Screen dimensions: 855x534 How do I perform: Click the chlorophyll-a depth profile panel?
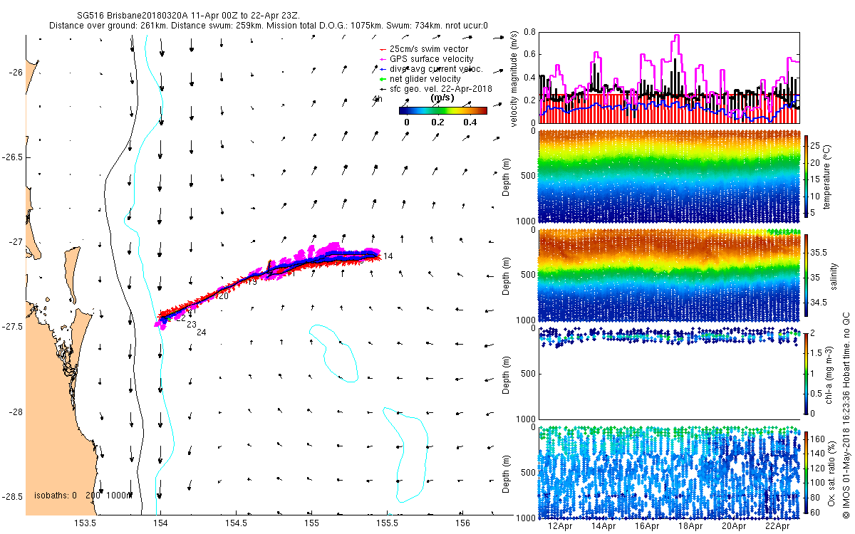pos(670,373)
